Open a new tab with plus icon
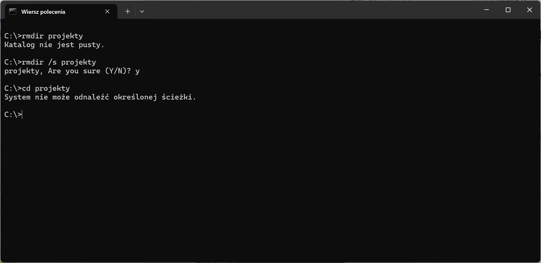Viewport: 541px width, 263px height. click(128, 12)
